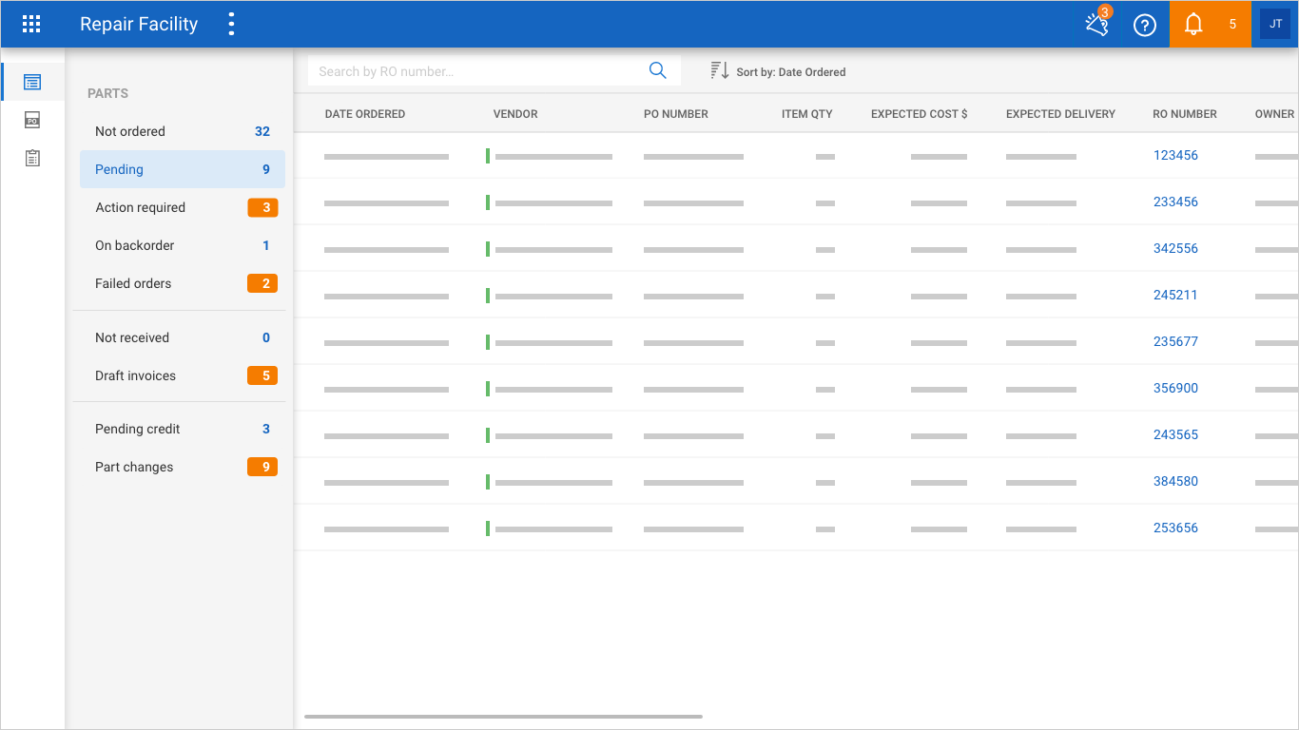
Task: Click the search magnifier icon
Action: click(x=657, y=70)
